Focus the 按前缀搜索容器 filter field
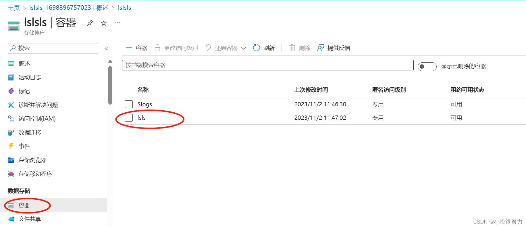Screen dimensions: 526x227 (x=268, y=65)
